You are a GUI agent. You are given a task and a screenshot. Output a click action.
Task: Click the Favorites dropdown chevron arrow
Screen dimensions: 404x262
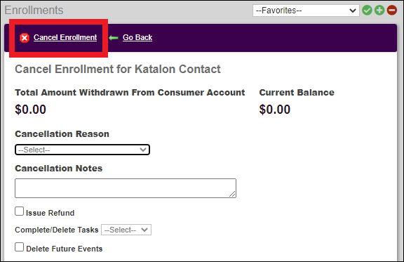coord(353,11)
